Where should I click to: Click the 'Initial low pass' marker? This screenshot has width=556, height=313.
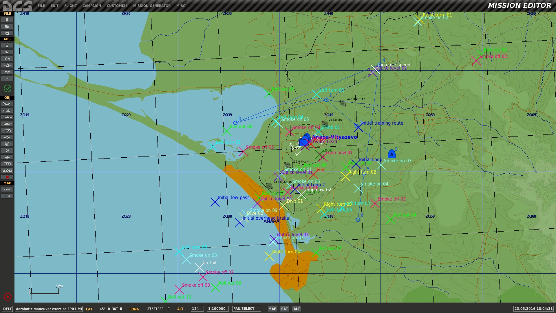[215, 202]
